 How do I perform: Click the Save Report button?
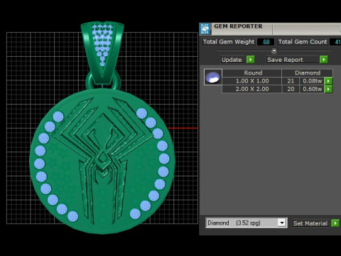pos(292,60)
